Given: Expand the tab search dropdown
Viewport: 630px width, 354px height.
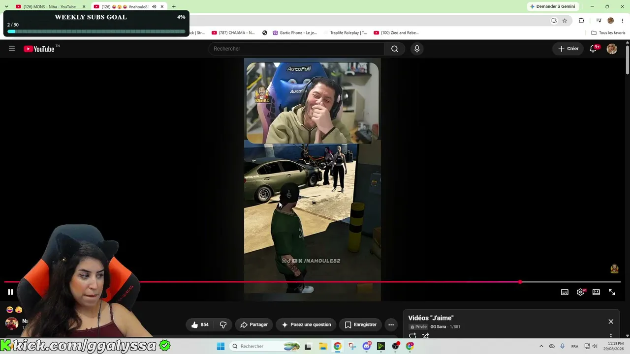Looking at the screenshot, I should [6, 7].
